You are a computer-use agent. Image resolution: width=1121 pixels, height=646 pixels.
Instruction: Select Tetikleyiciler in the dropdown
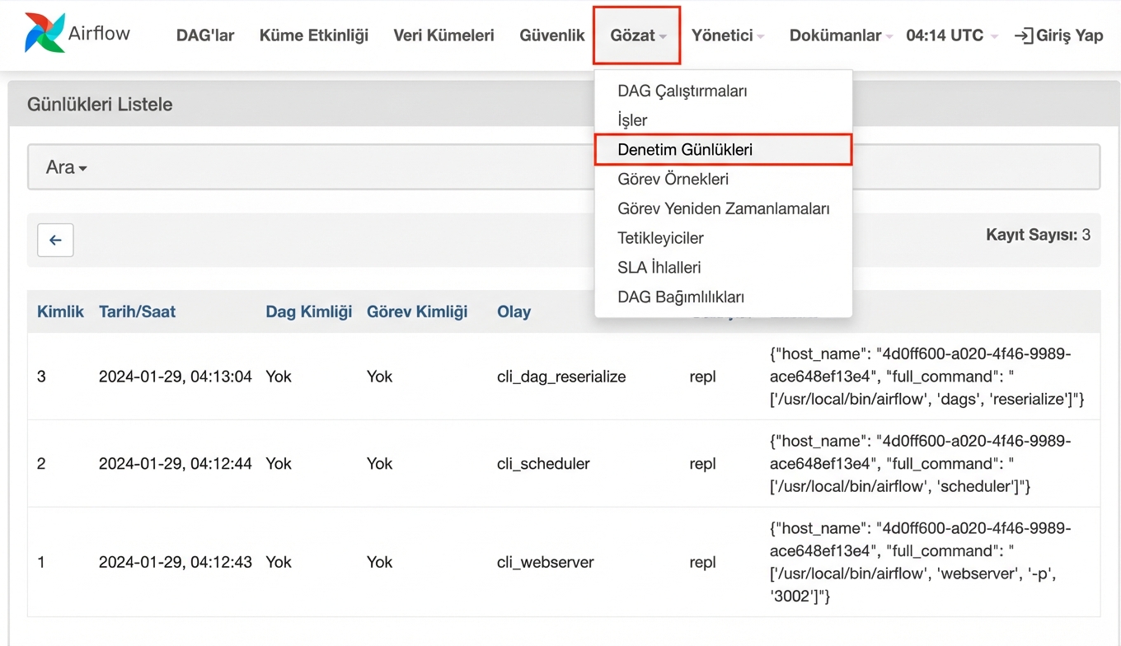(x=660, y=238)
